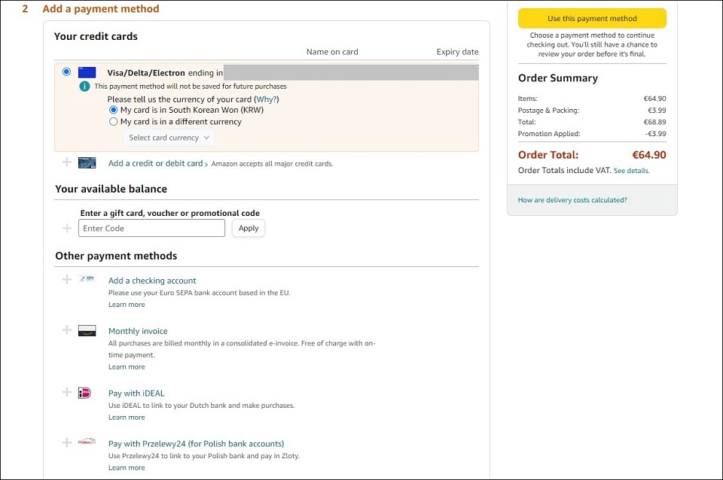
Task: Click See details link for VAT
Action: (631, 171)
